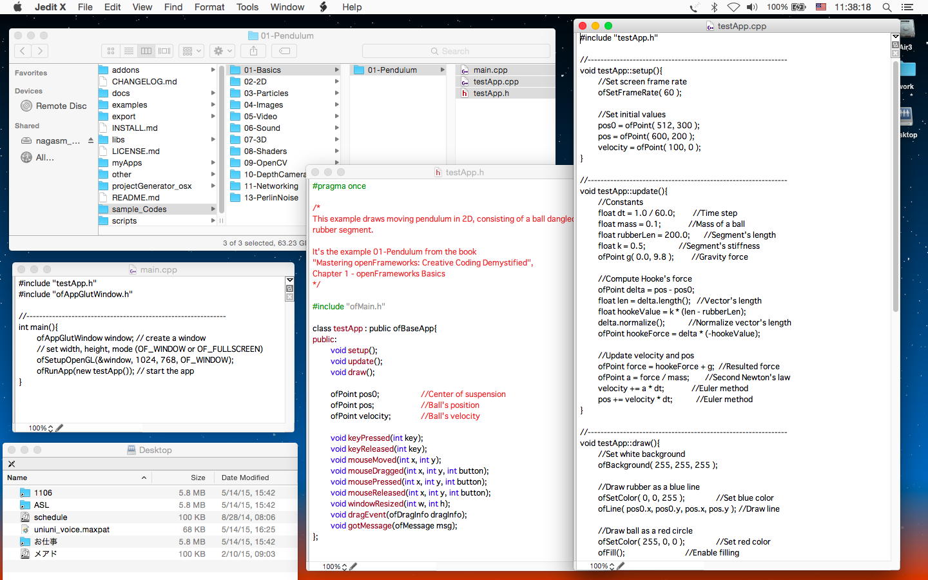Click the pencil icon in main.cpp status bar
The image size is (928, 580).
coord(59,428)
